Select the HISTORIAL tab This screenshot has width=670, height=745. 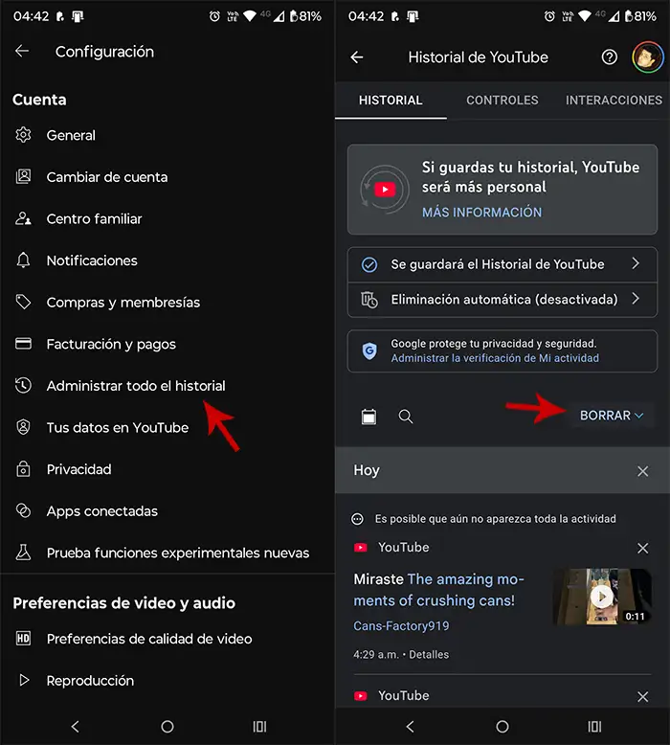click(391, 100)
